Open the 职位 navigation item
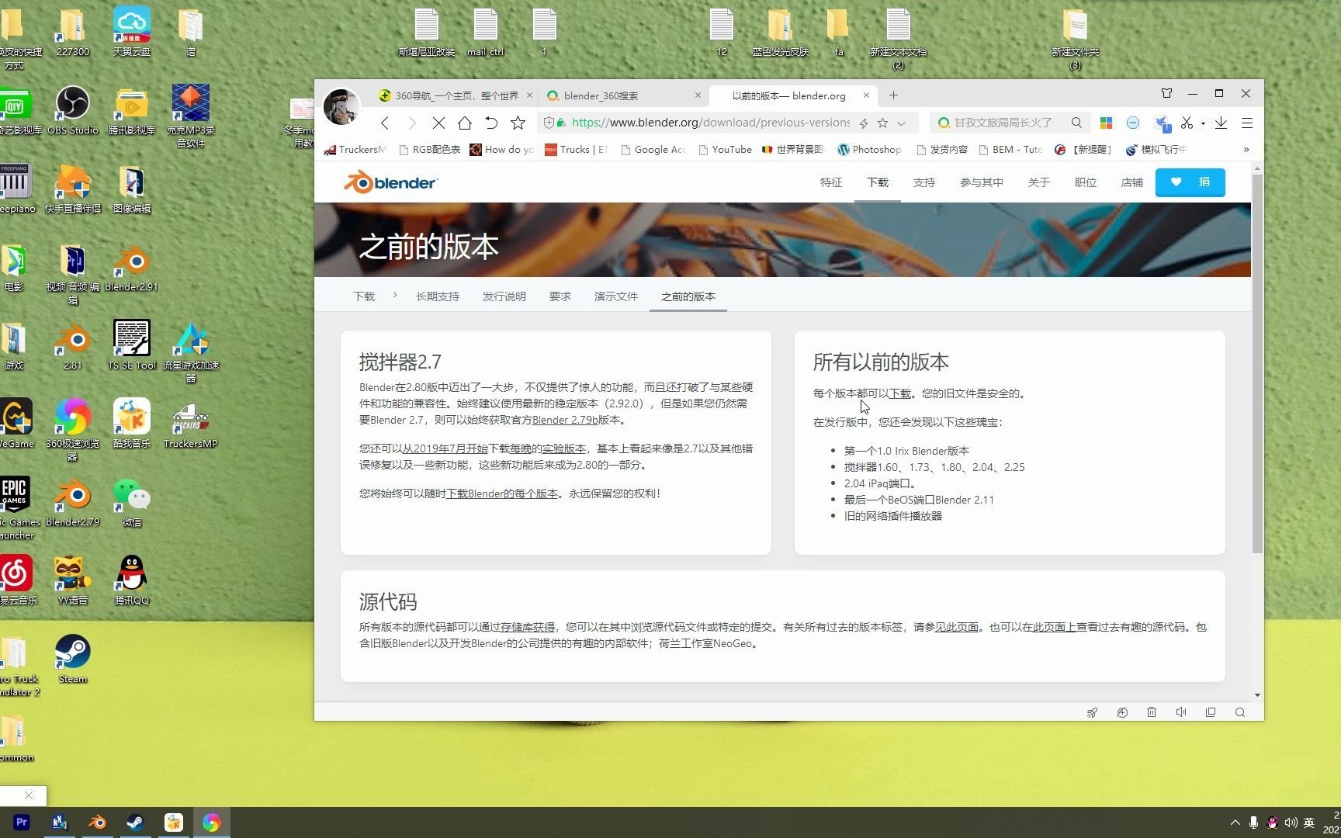1341x838 pixels. pyautogui.click(x=1086, y=182)
